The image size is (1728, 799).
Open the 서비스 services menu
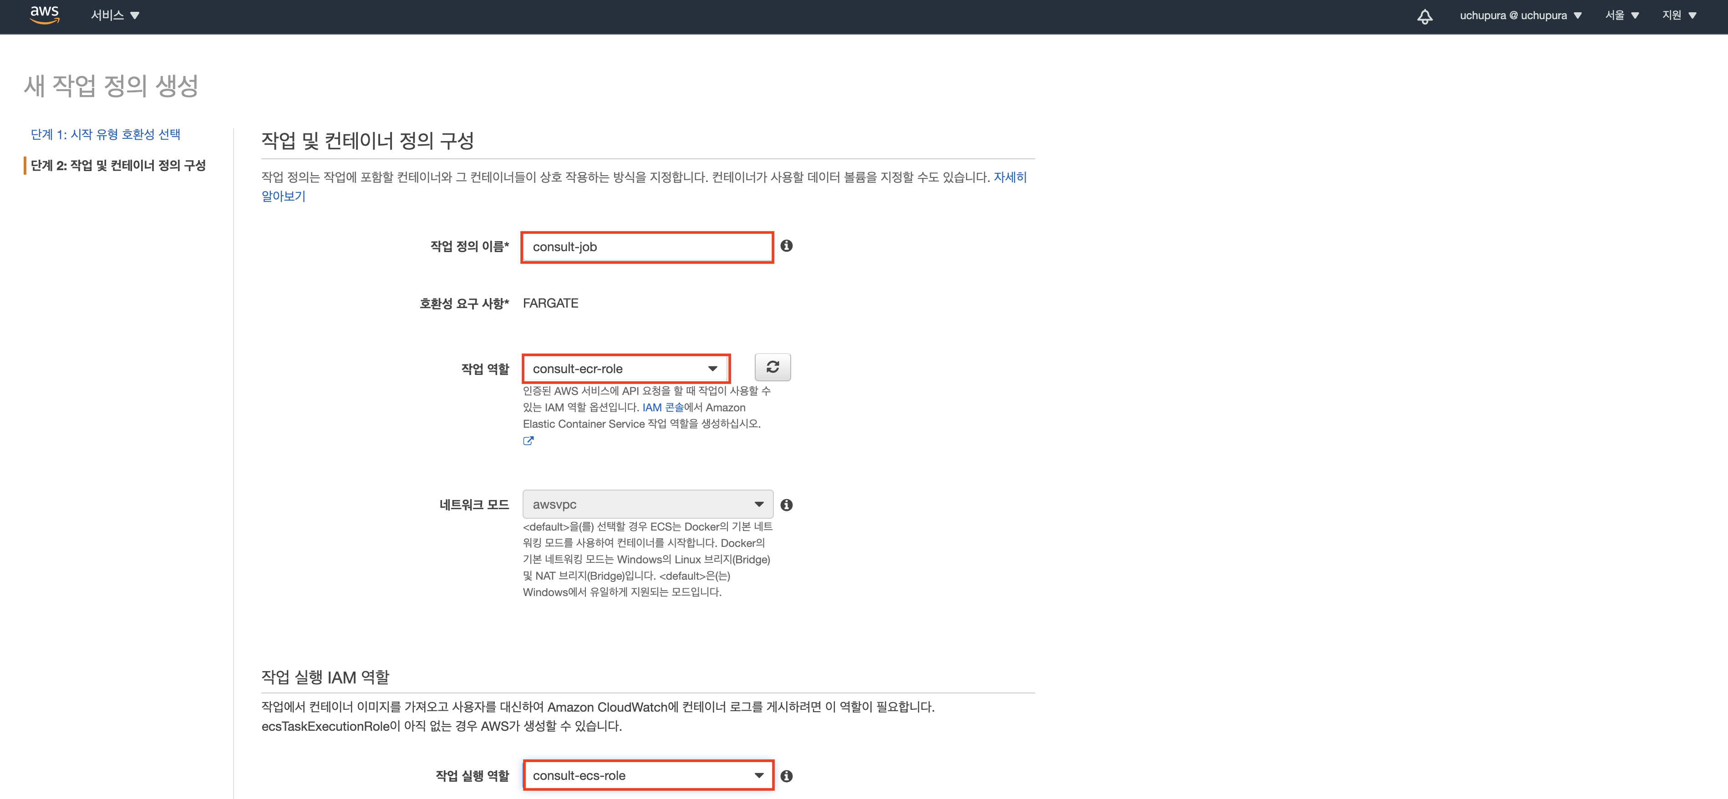tap(115, 15)
